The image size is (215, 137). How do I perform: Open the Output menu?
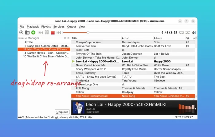point(71,27)
